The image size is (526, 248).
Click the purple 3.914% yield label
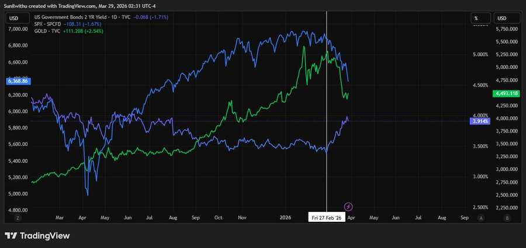(479, 121)
